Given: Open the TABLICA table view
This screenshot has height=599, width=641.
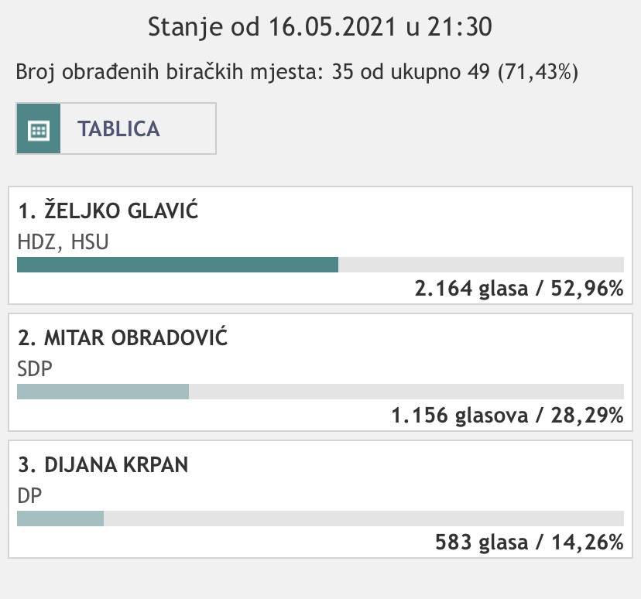Looking at the screenshot, I should click(x=118, y=128).
